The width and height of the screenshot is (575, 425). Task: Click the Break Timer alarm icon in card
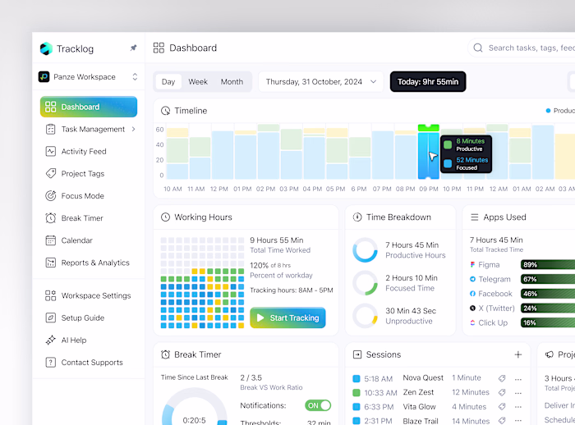(166, 354)
